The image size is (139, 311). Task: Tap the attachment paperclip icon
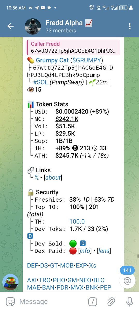[111, 301]
